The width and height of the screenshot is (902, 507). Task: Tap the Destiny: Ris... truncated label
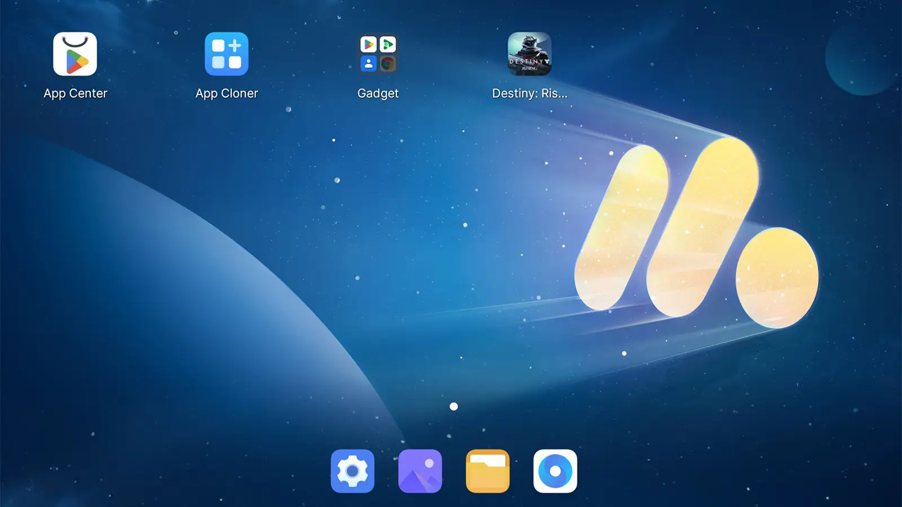point(530,93)
